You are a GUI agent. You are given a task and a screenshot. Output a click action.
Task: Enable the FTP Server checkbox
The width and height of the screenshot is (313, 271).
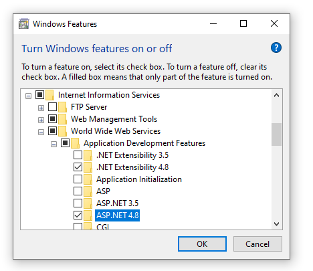click(x=52, y=107)
